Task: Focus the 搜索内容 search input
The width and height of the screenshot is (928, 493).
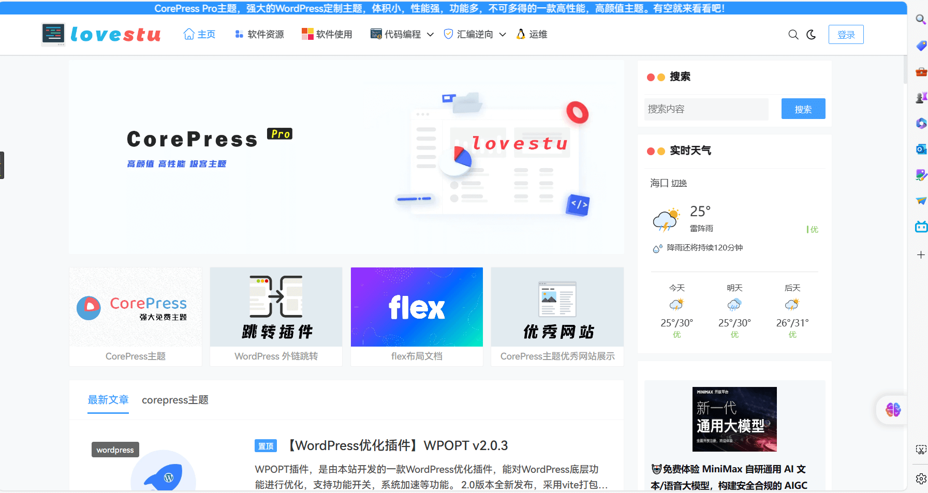Action: [x=706, y=109]
